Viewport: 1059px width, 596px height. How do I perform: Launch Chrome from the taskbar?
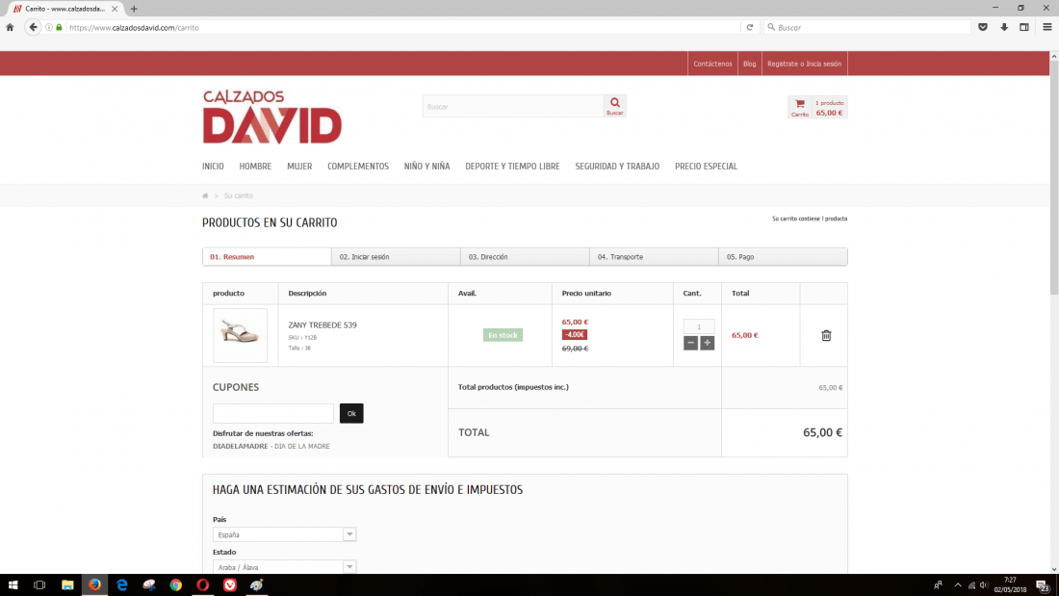click(x=175, y=585)
